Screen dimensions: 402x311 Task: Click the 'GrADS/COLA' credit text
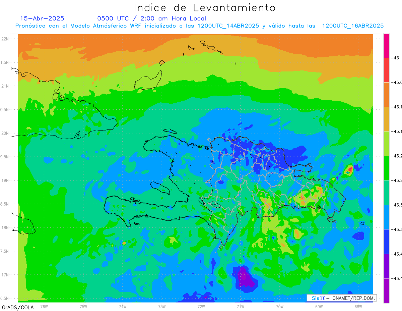point(18,307)
